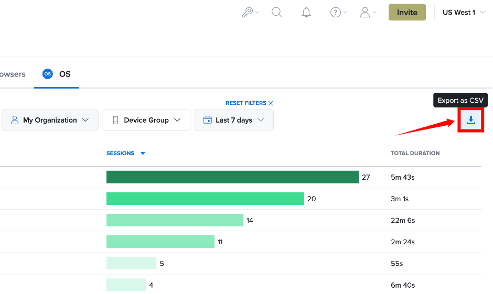Sort by the SESSIONS column header

(x=121, y=153)
